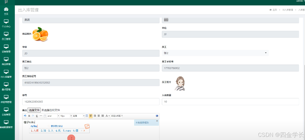Choose IME candidate 5.ruku
Screen dimensions: 305x140
click(67, 131)
